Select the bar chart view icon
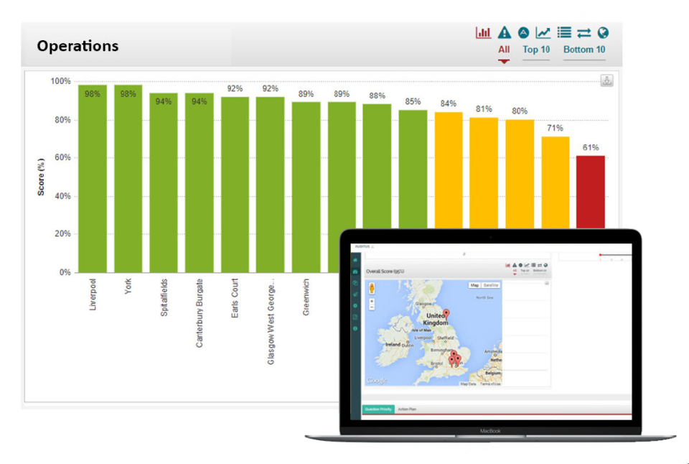This screenshot has width=689, height=464. (x=483, y=32)
